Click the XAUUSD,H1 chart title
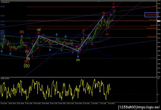Image resolution: width=161 pixels, height=110 pixels. (x=6, y=2)
